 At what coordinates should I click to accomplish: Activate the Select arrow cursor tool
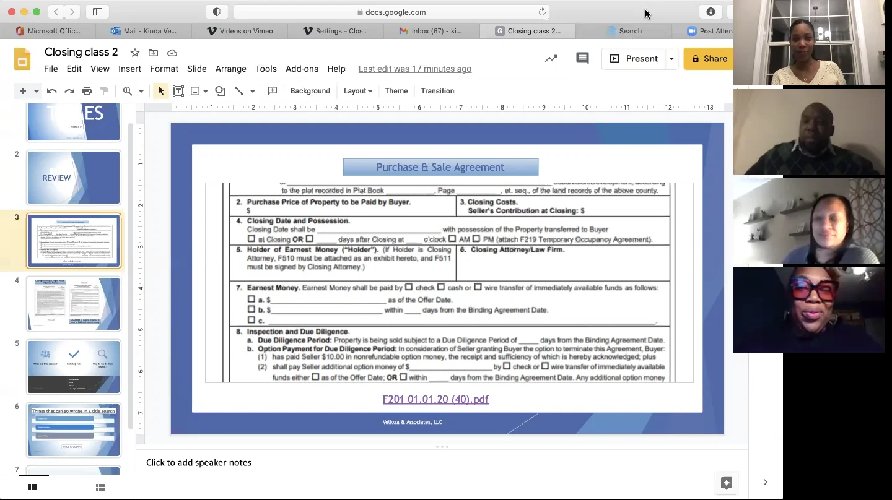161,91
